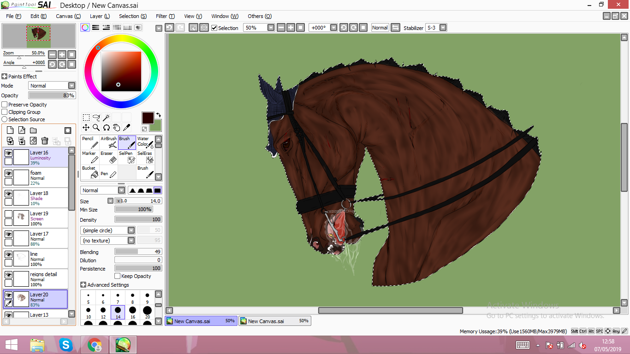Viewport: 630px width, 354px height.
Task: Select the Marker tool
Action: 90,157
